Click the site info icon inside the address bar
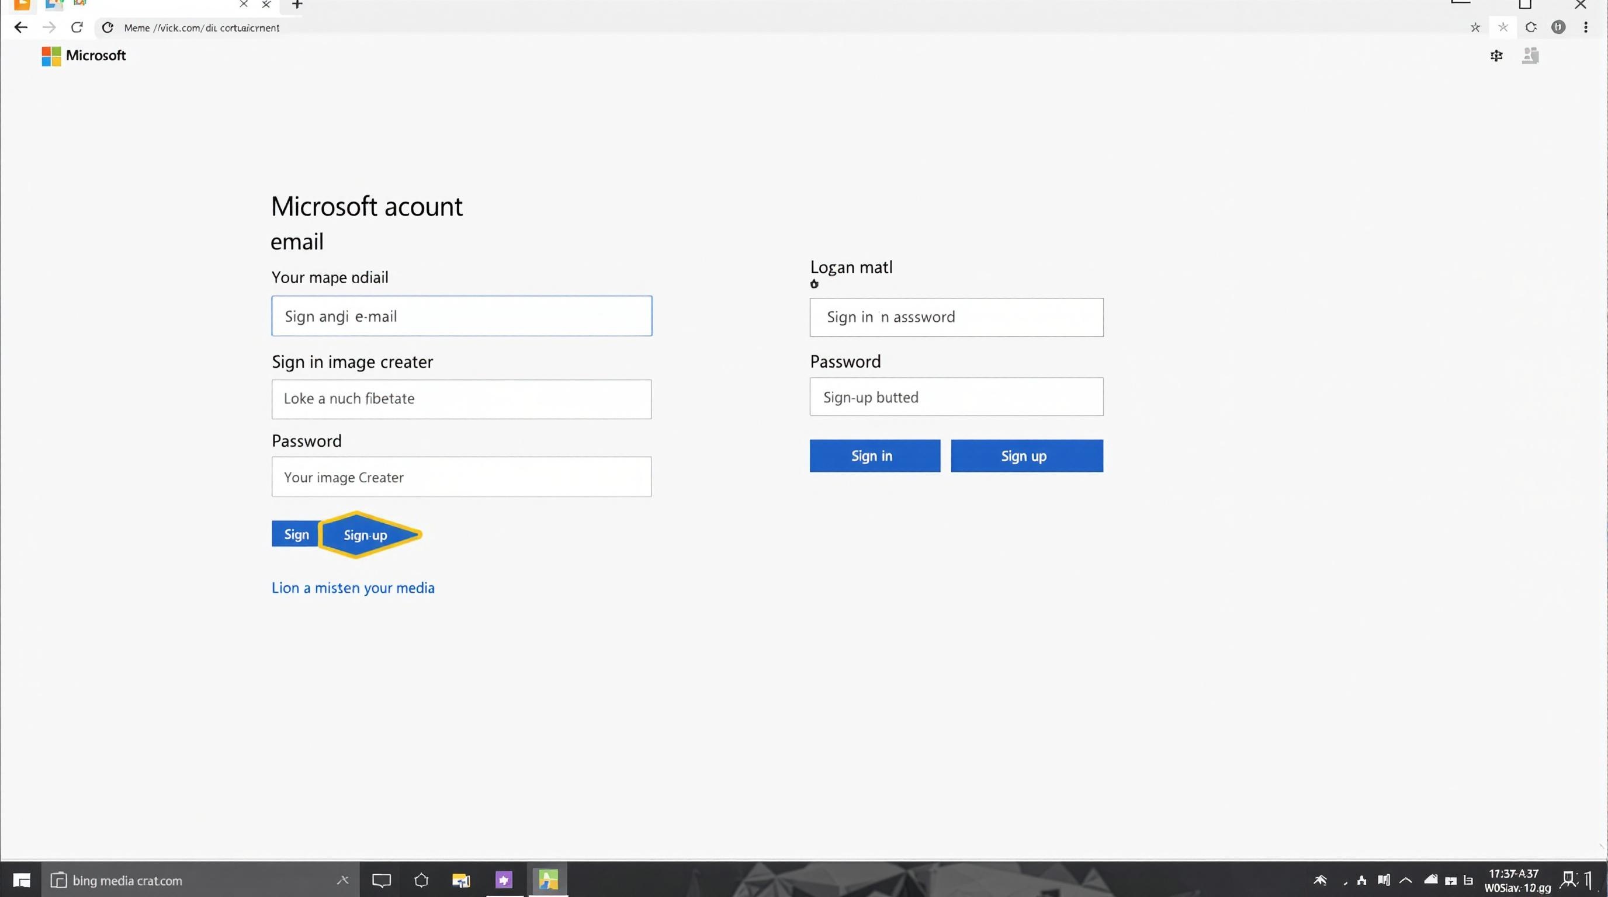 click(x=108, y=27)
